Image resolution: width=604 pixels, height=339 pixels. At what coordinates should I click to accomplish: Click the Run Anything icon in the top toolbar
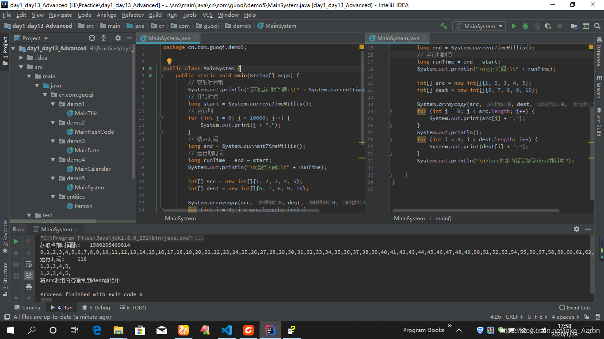tap(586, 26)
